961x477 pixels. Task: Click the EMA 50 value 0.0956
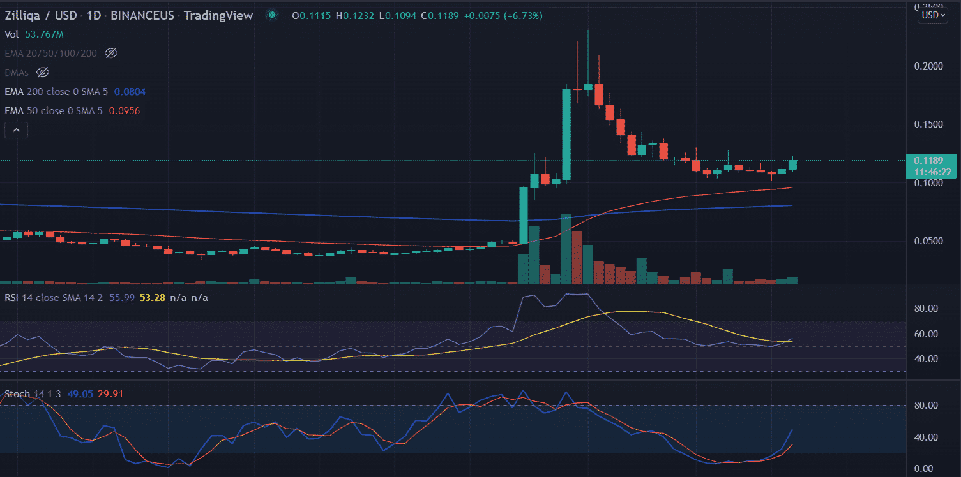coord(125,111)
